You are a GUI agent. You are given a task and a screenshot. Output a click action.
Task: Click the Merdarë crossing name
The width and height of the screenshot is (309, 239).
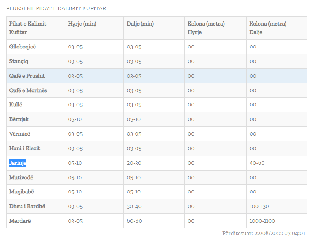point(20,221)
